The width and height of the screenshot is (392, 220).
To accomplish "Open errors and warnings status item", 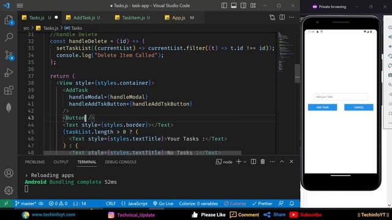I will click(x=58, y=204).
